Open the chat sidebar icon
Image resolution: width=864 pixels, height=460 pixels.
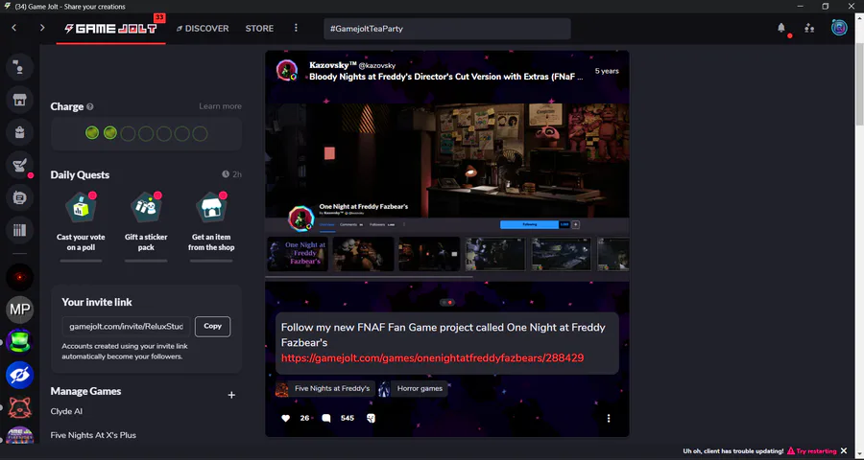tap(19, 67)
